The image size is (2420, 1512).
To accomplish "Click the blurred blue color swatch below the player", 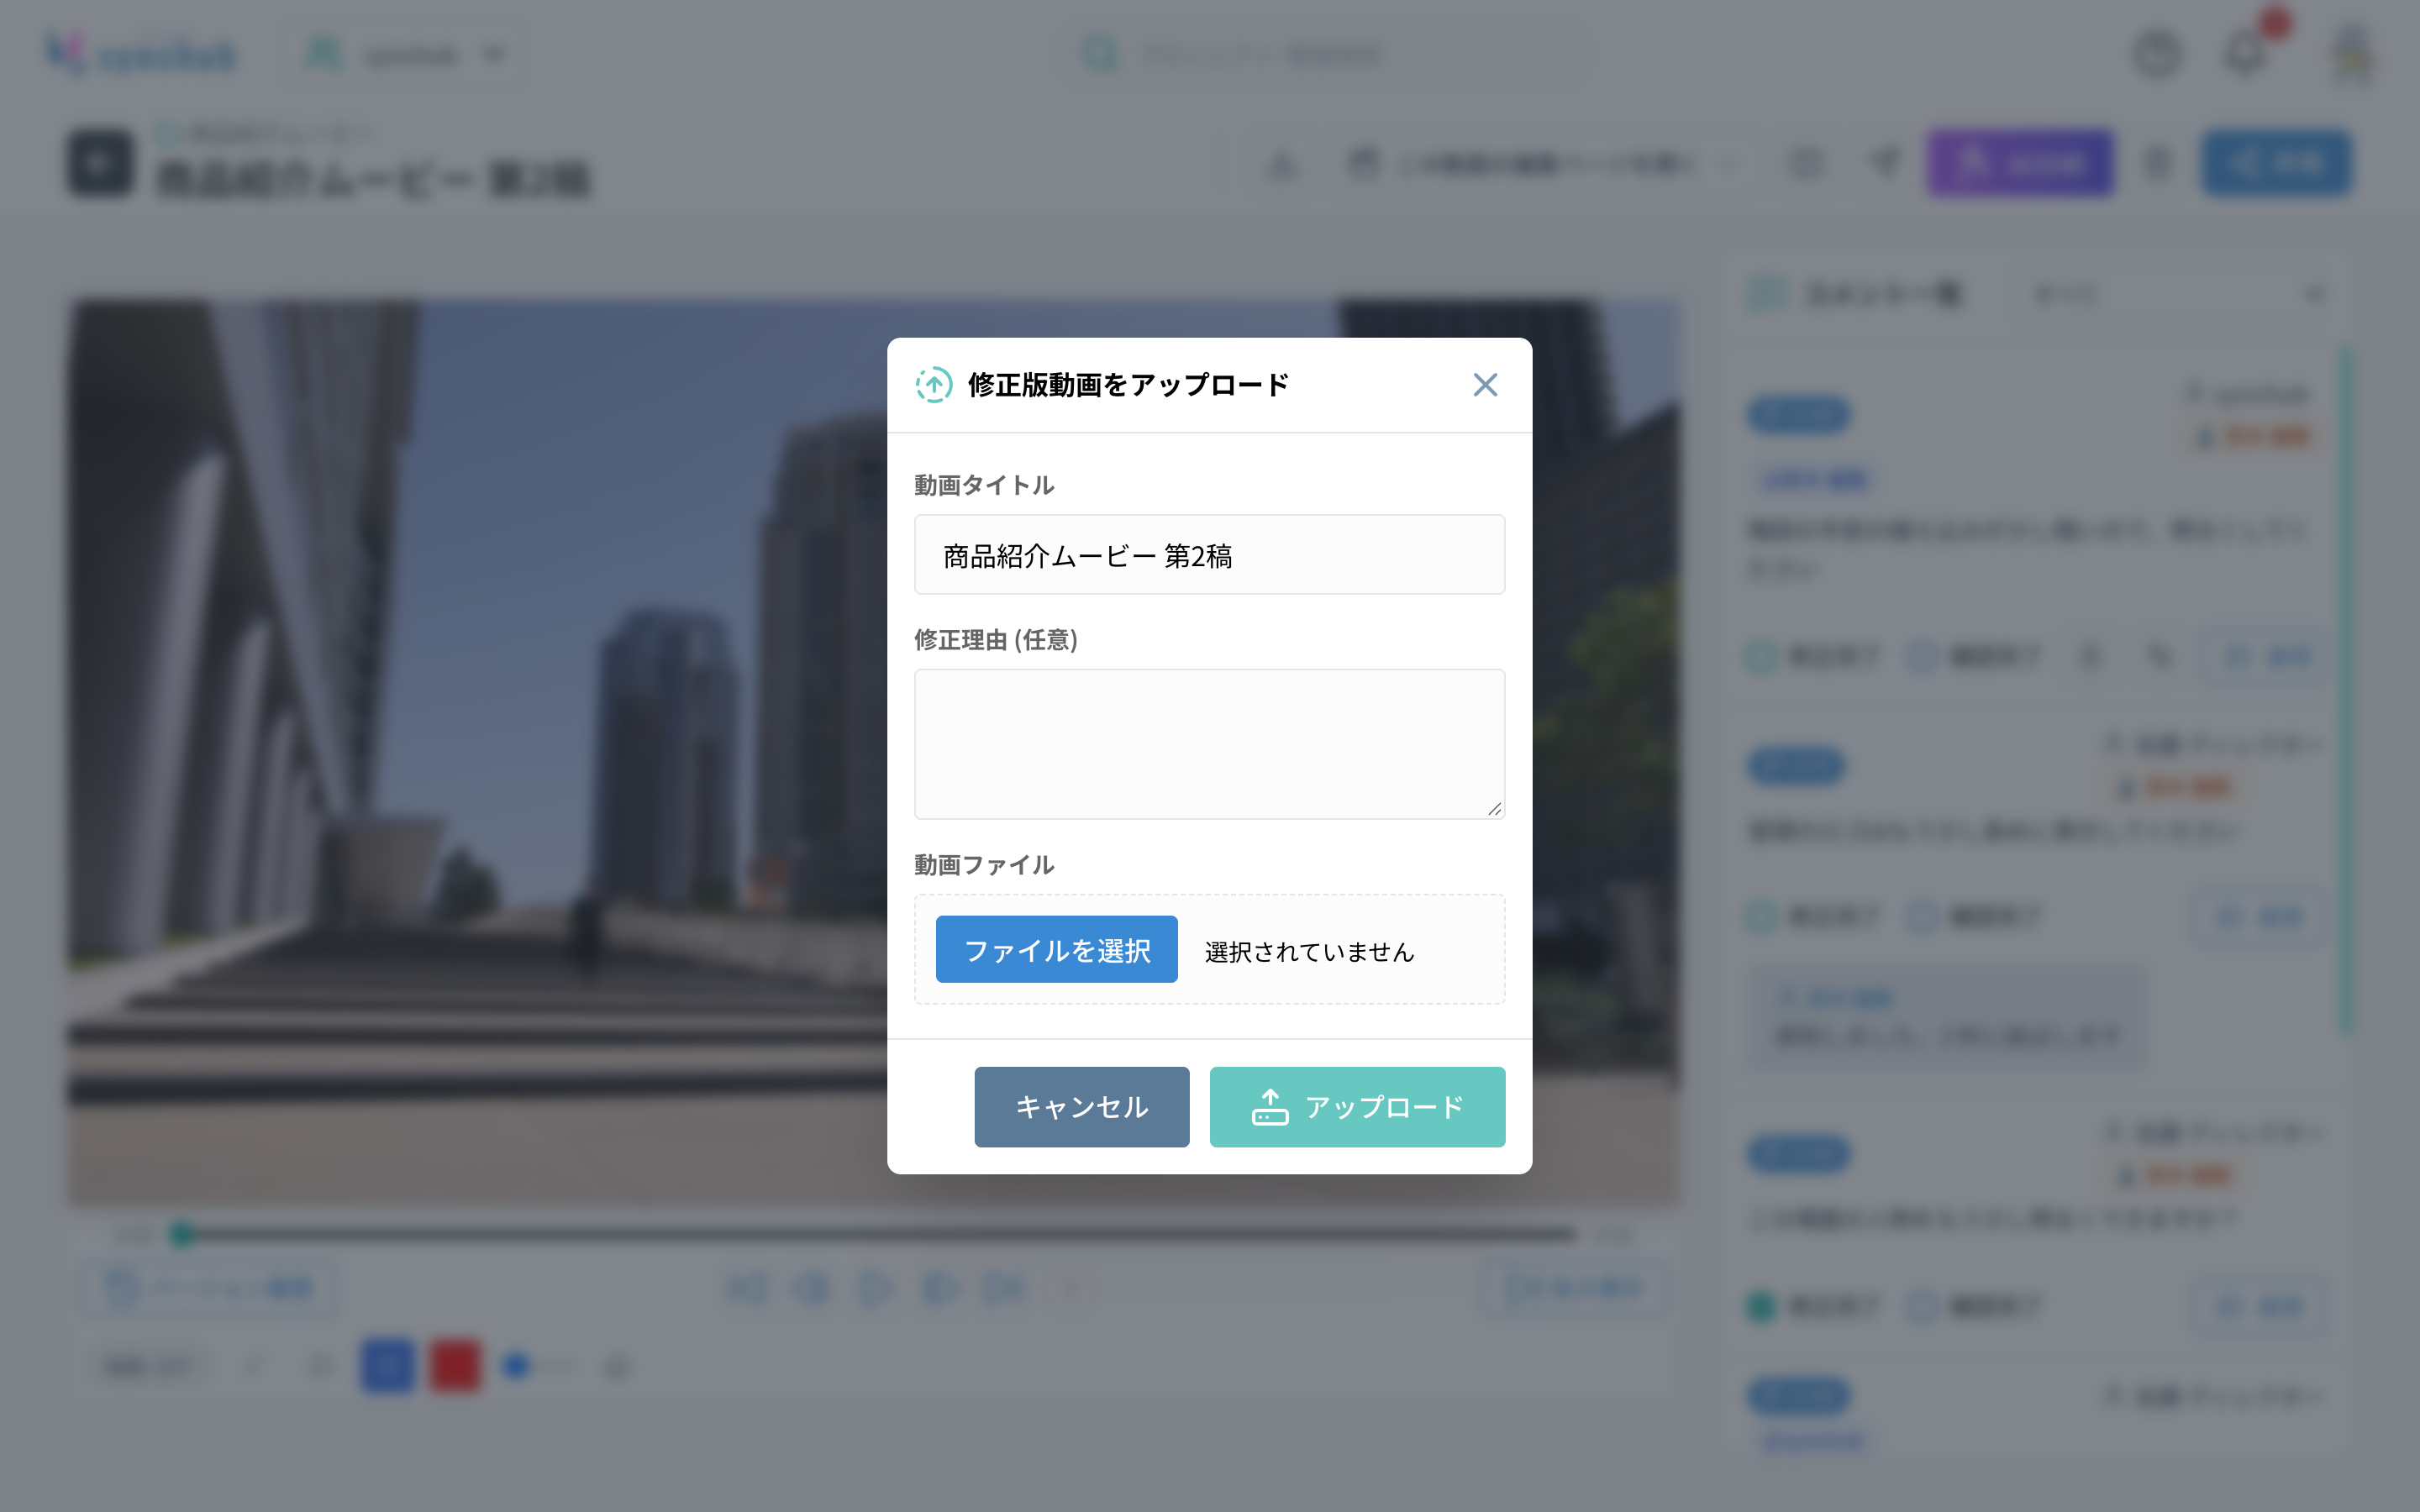I will coord(387,1366).
